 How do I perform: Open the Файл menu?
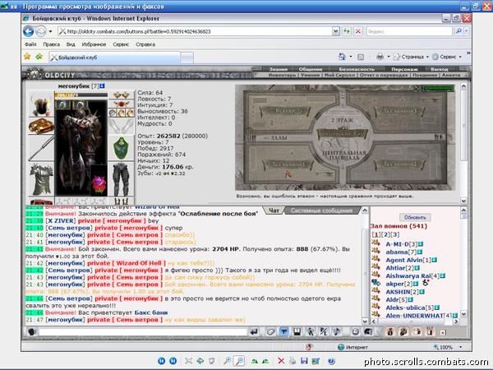tap(30, 44)
